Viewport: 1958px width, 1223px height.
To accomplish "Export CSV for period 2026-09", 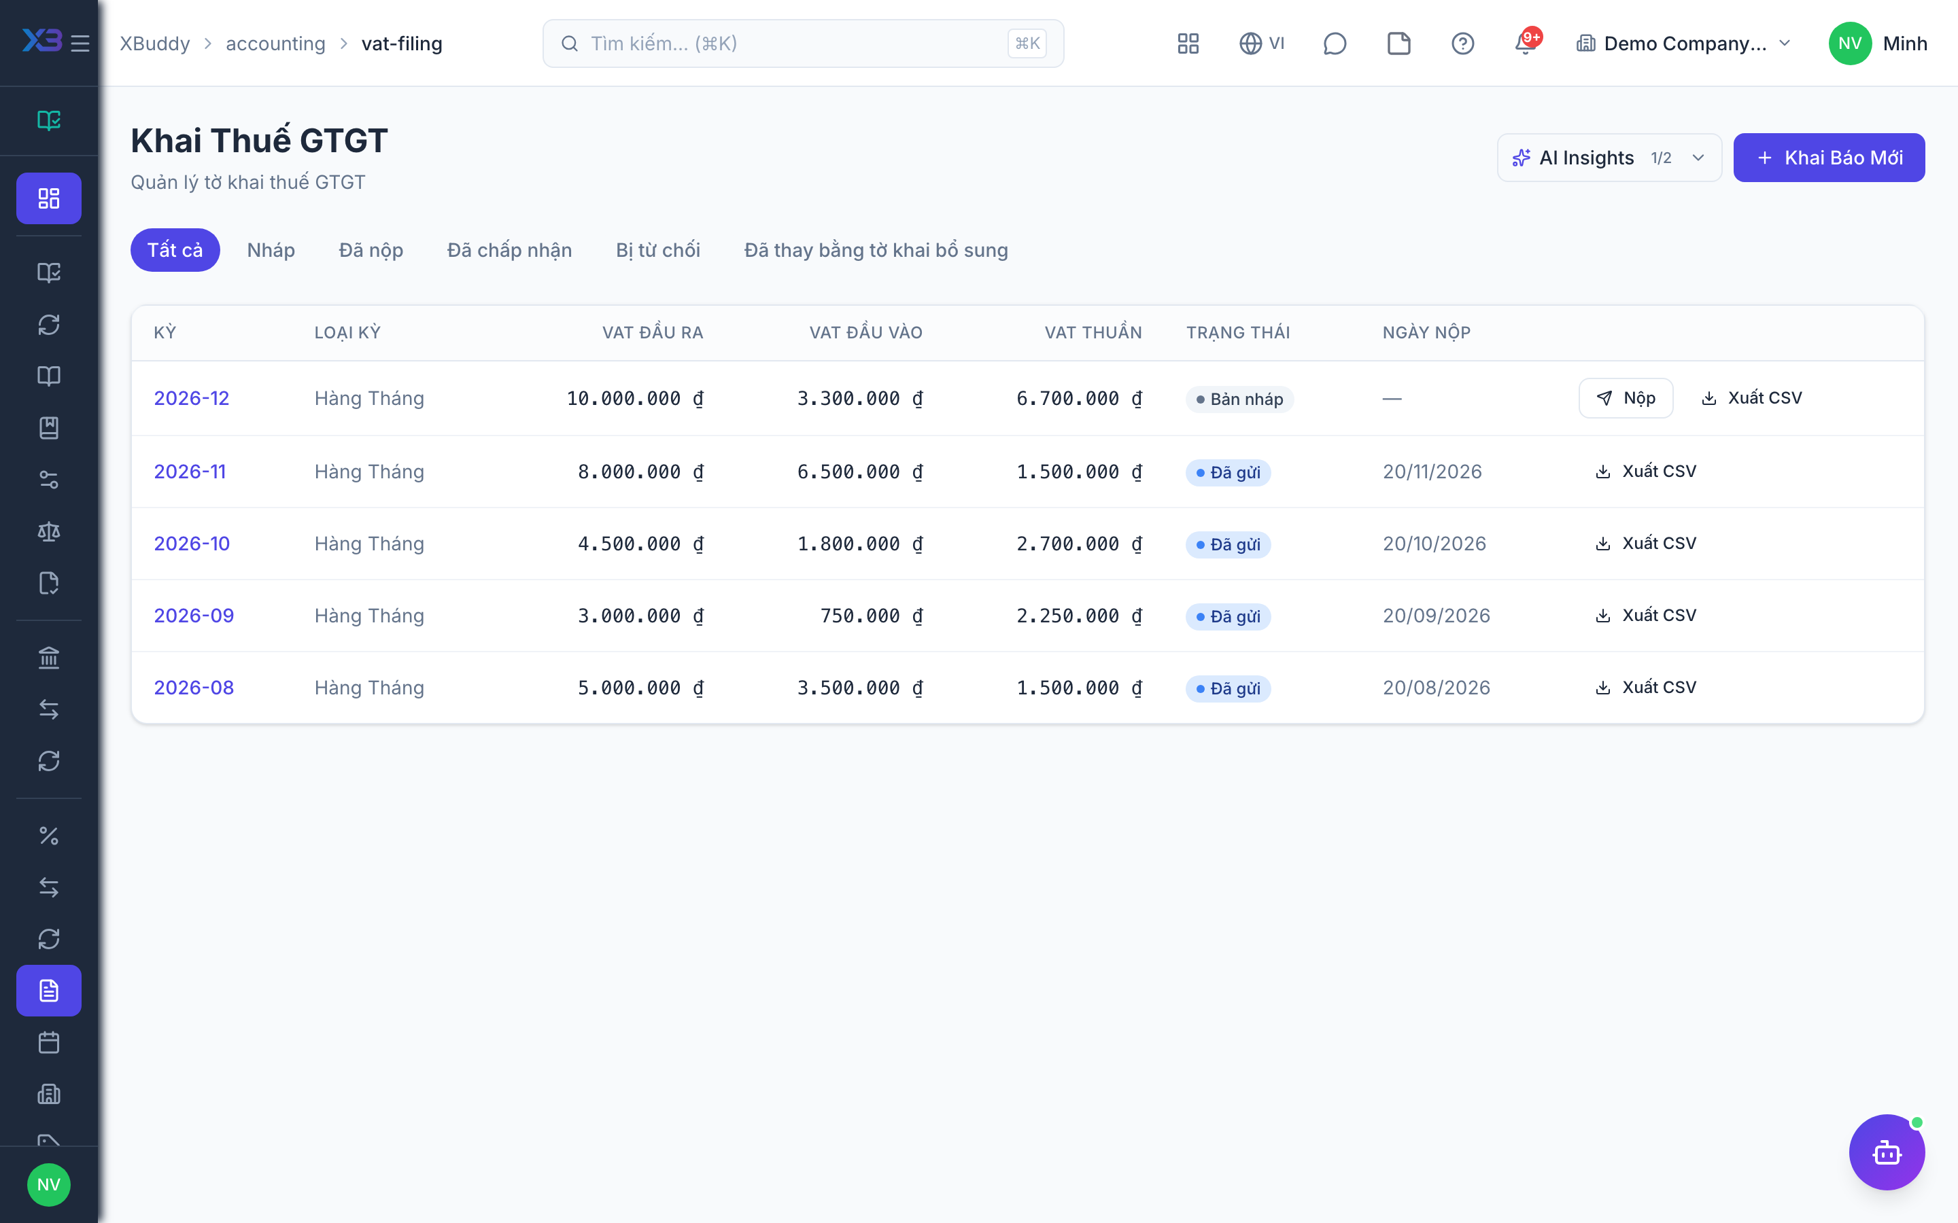I will tap(1645, 616).
